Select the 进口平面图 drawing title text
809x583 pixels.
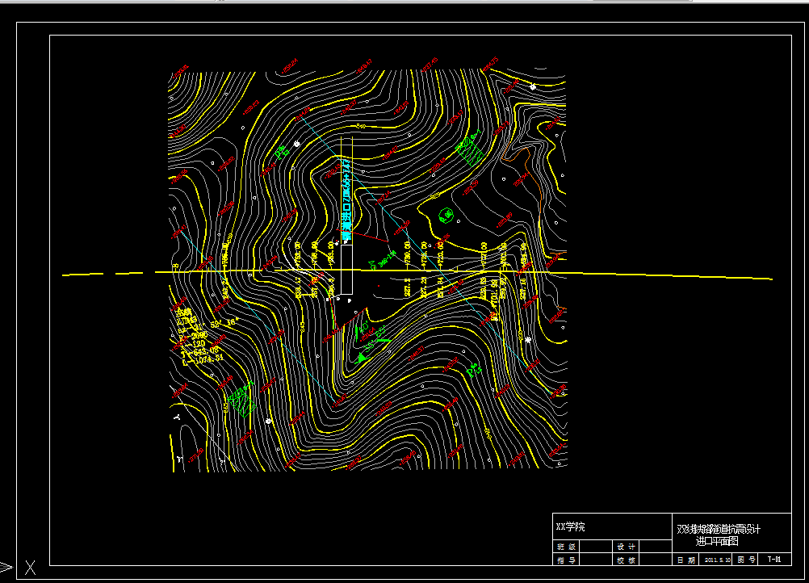tap(717, 541)
